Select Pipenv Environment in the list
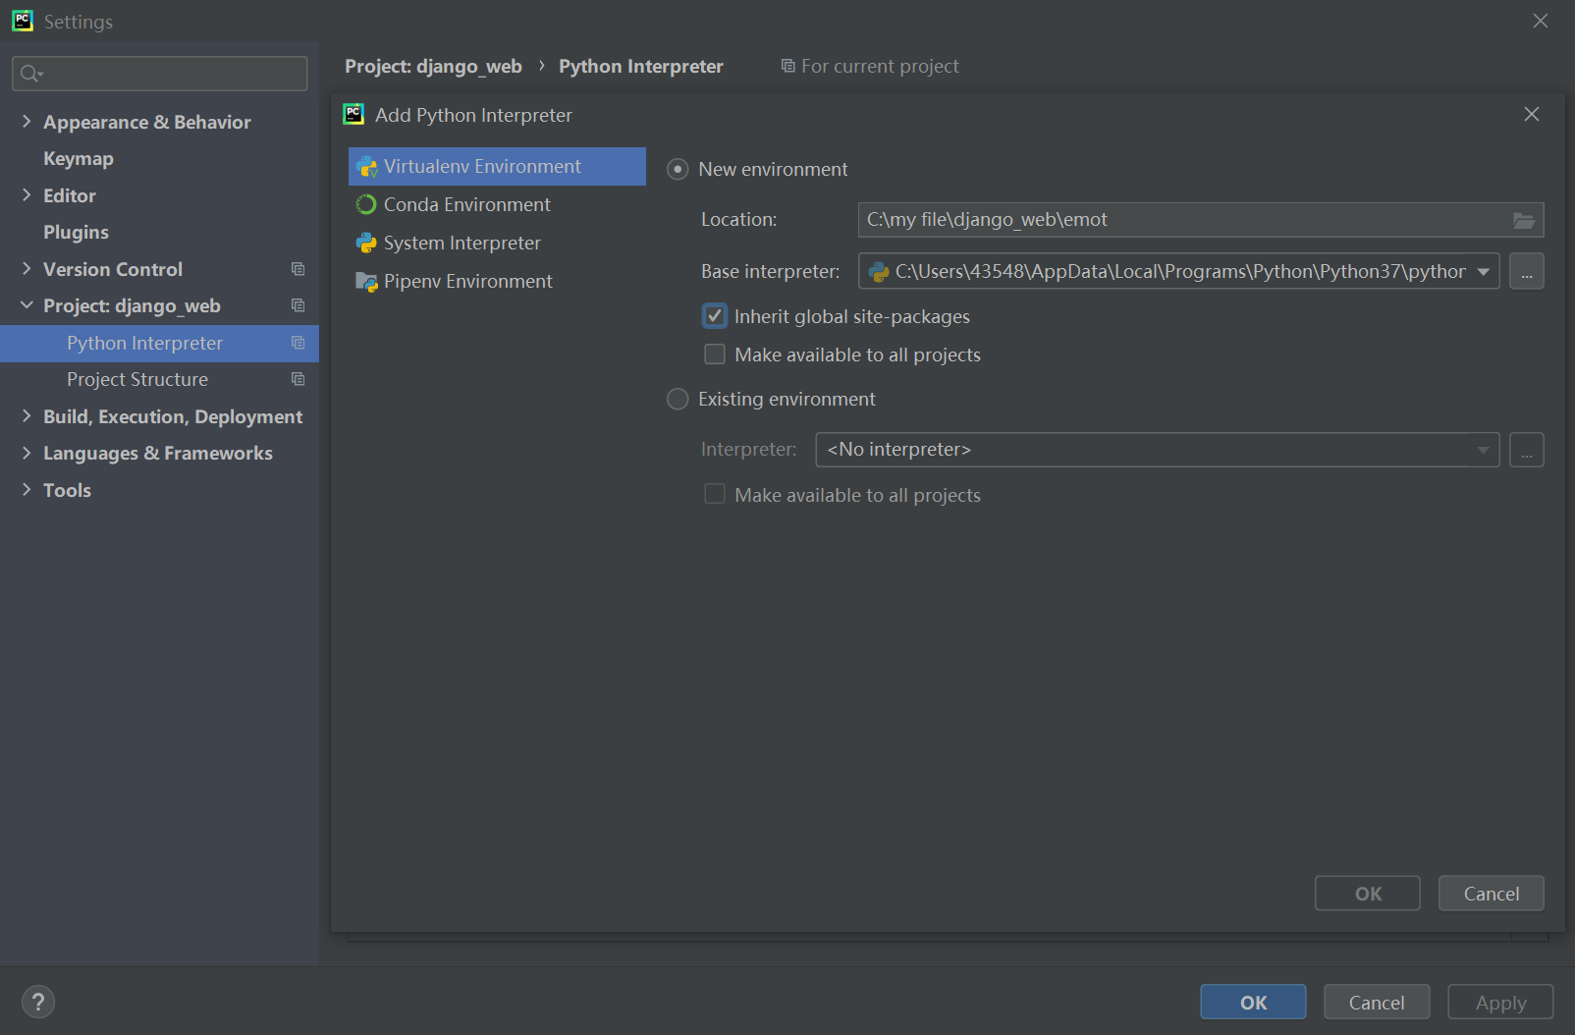1575x1035 pixels. 497,282
